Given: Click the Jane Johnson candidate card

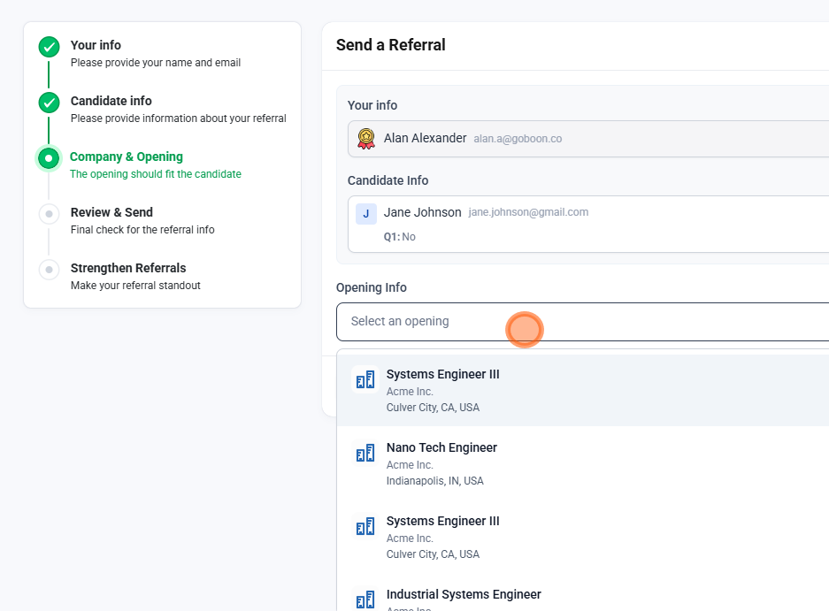Looking at the screenshot, I should tap(588, 224).
